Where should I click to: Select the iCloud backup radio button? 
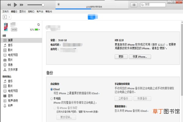pyautogui.click(x=52, y=89)
